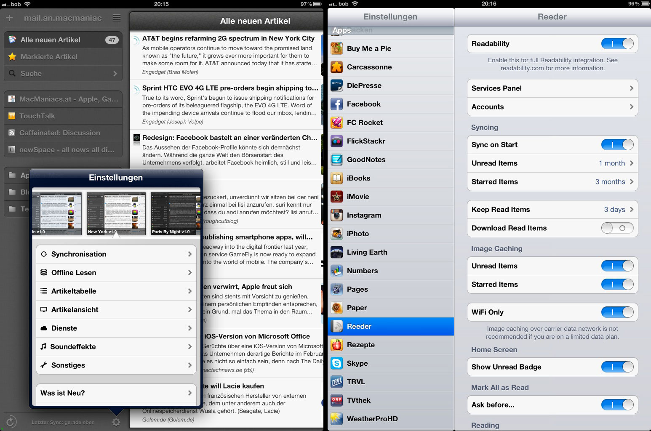Open the Artikelansicht settings entry
Viewport: 651px width, 431px height.
[x=116, y=310]
